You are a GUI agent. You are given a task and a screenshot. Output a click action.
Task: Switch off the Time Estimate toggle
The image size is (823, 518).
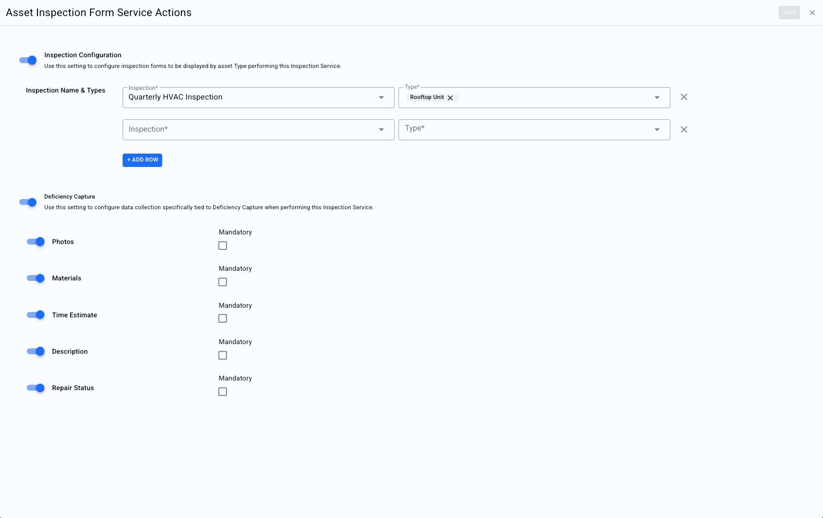click(36, 315)
